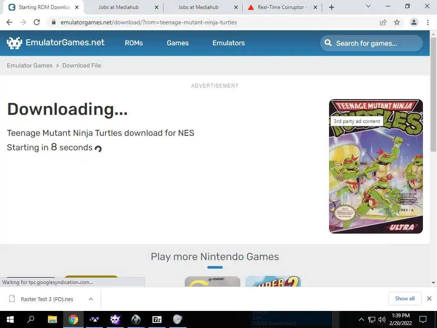The height and width of the screenshot is (328, 437).
Task: Click the browser forward arrow
Action: (x=23, y=22)
